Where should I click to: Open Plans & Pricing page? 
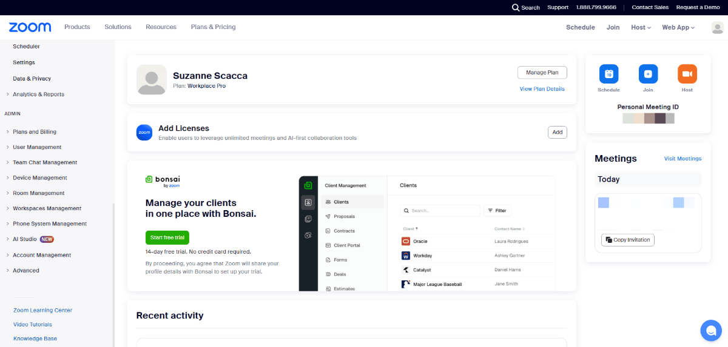pyautogui.click(x=213, y=27)
